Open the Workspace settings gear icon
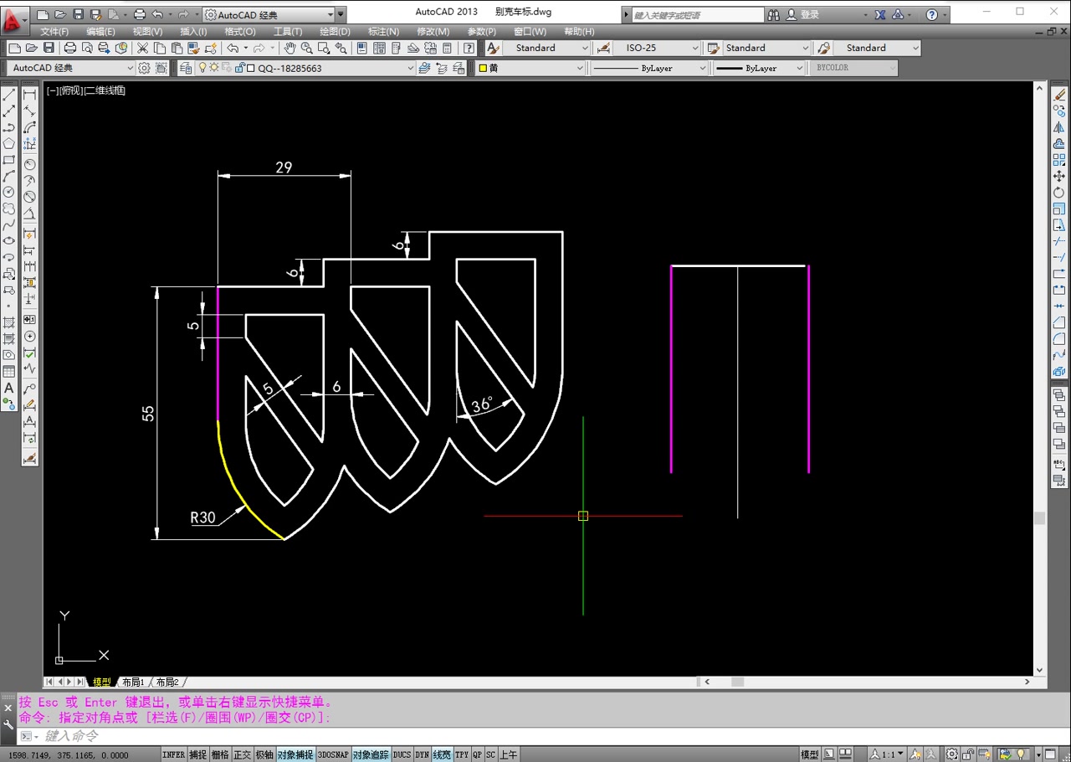Image resolution: width=1071 pixels, height=762 pixels. (x=144, y=68)
